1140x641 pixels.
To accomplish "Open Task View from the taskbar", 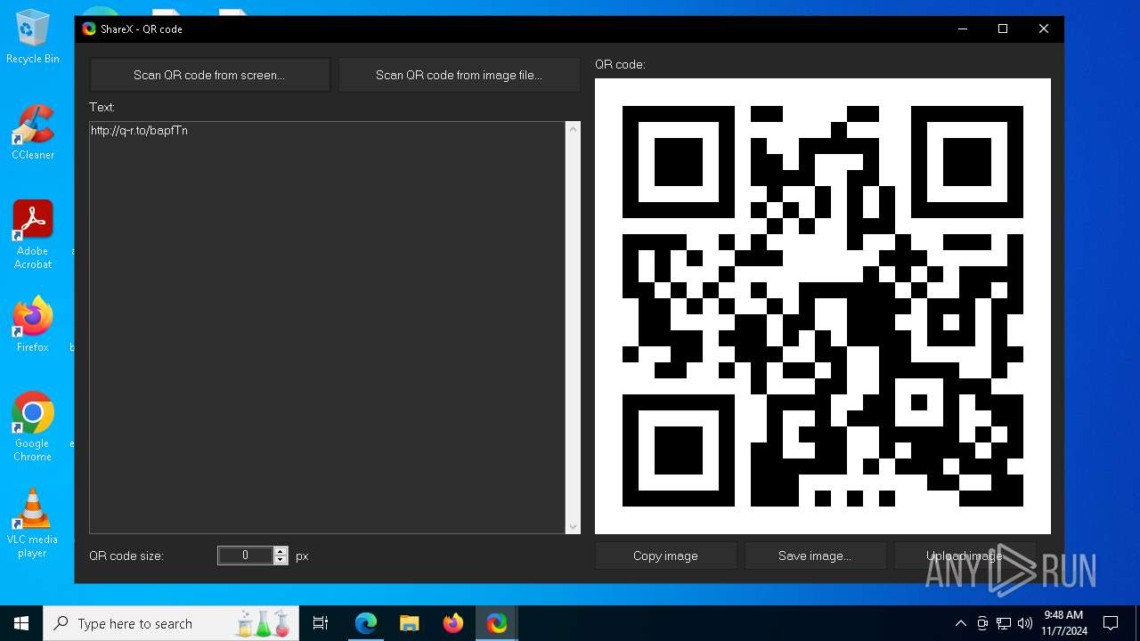I will (321, 623).
